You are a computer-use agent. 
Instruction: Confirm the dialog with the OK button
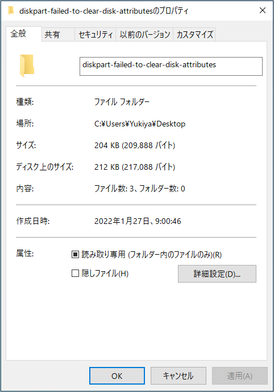pos(117,375)
